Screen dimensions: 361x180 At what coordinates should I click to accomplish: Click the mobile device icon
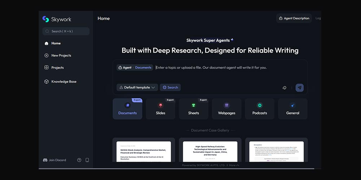point(87,160)
